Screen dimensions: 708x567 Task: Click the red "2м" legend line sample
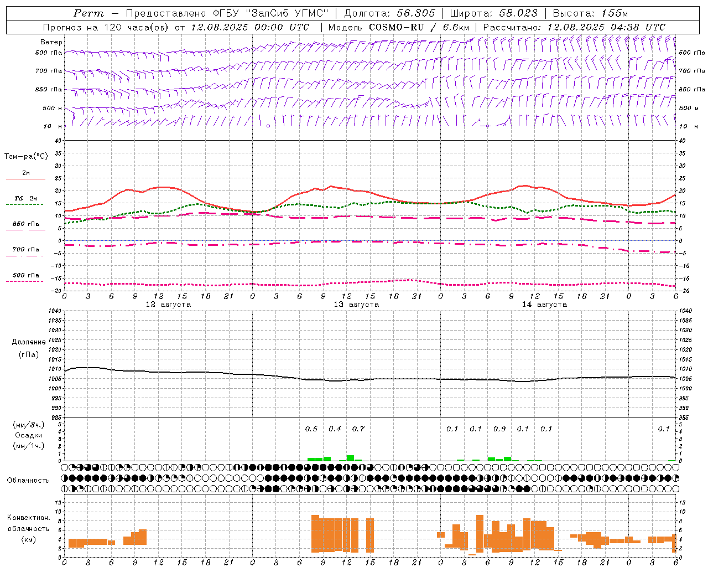pos(25,179)
